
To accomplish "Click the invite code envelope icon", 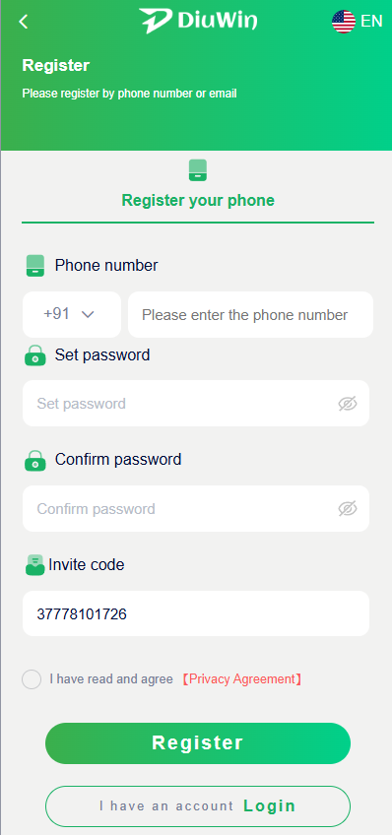I will [x=35, y=565].
